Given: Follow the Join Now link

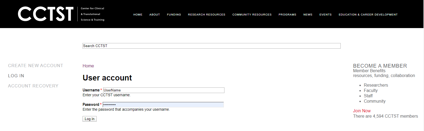Looking at the screenshot, I should [362, 111].
